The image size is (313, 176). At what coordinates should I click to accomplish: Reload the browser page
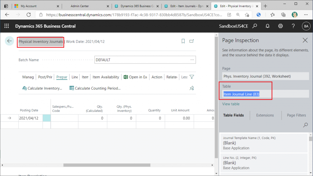point(28,15)
